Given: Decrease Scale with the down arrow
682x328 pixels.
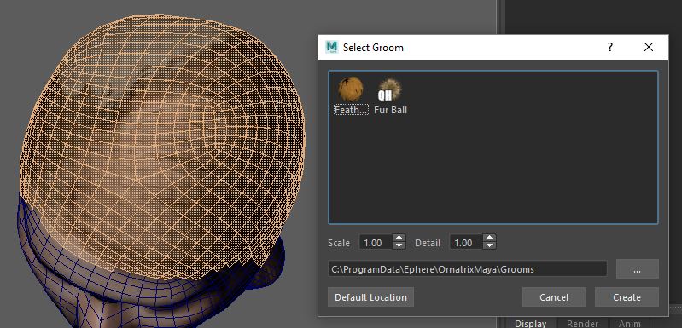Looking at the screenshot, I should (x=399, y=246).
